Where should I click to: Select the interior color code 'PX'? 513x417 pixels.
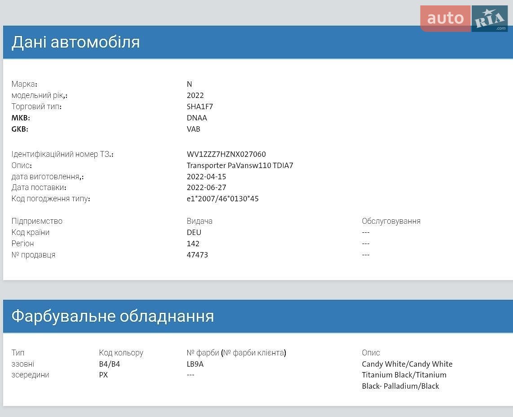(x=103, y=375)
